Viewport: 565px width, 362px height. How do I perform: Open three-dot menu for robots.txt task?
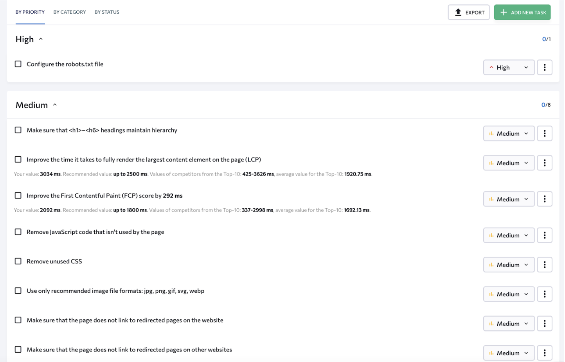tap(544, 67)
